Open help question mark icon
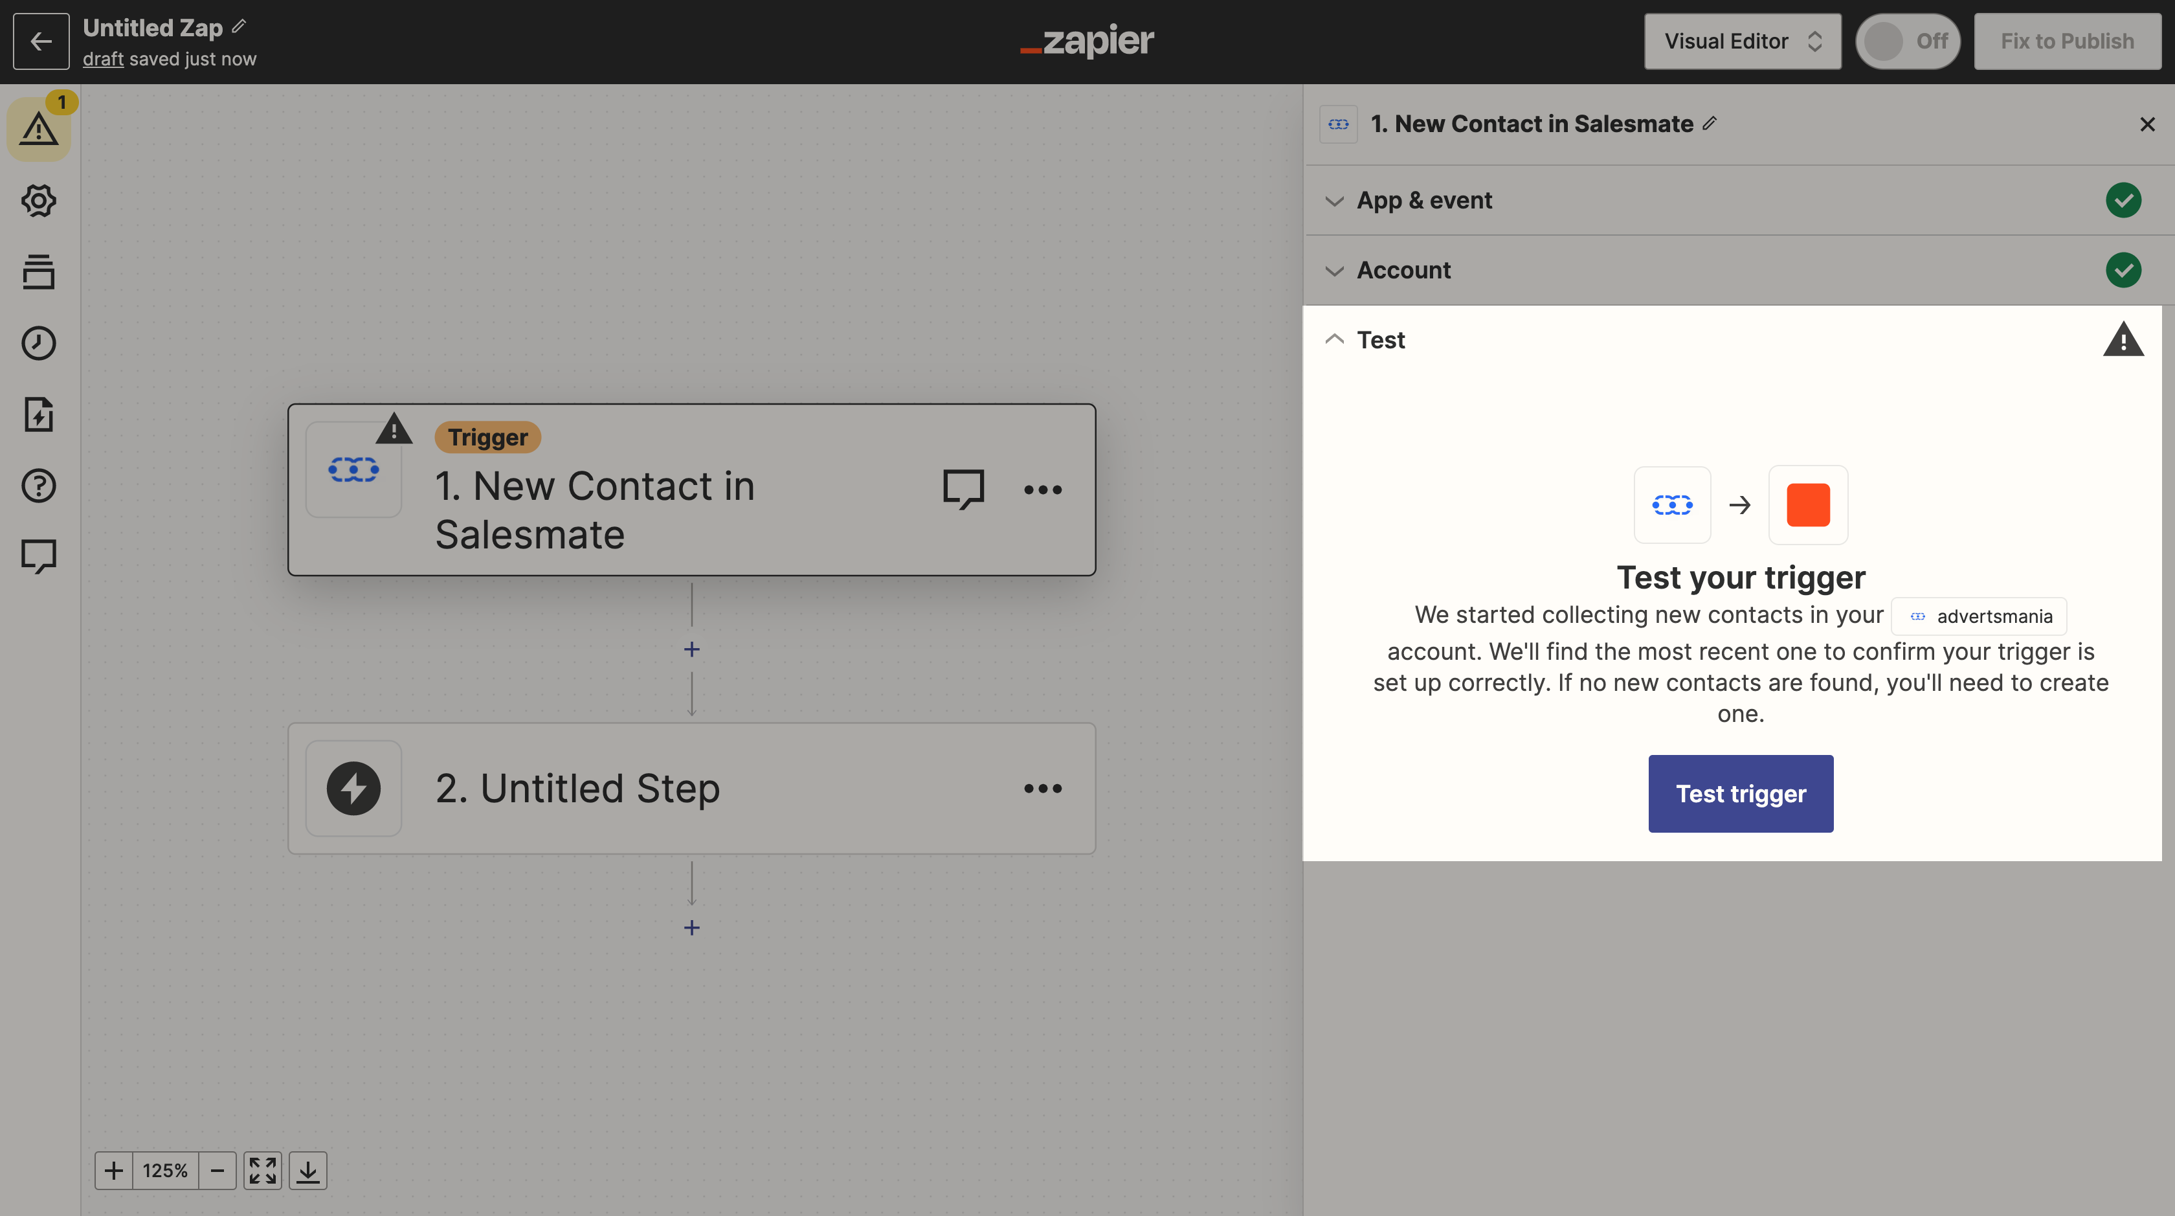2175x1216 pixels. (39, 486)
